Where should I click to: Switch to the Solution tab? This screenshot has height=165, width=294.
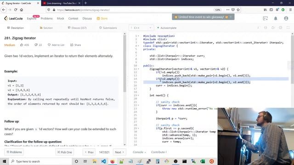[x=46, y=27]
